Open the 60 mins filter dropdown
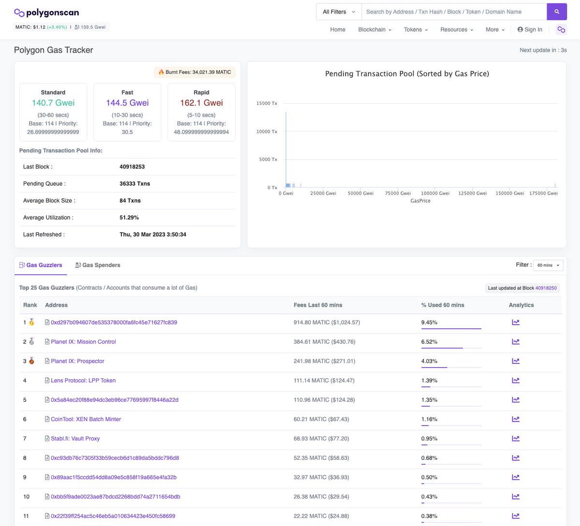580x526 pixels. pyautogui.click(x=548, y=265)
